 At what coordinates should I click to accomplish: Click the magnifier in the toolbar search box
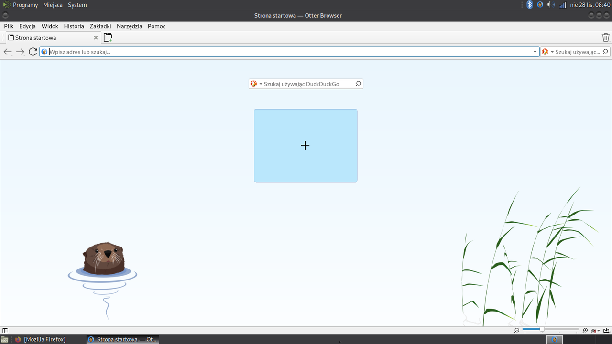tap(605, 52)
